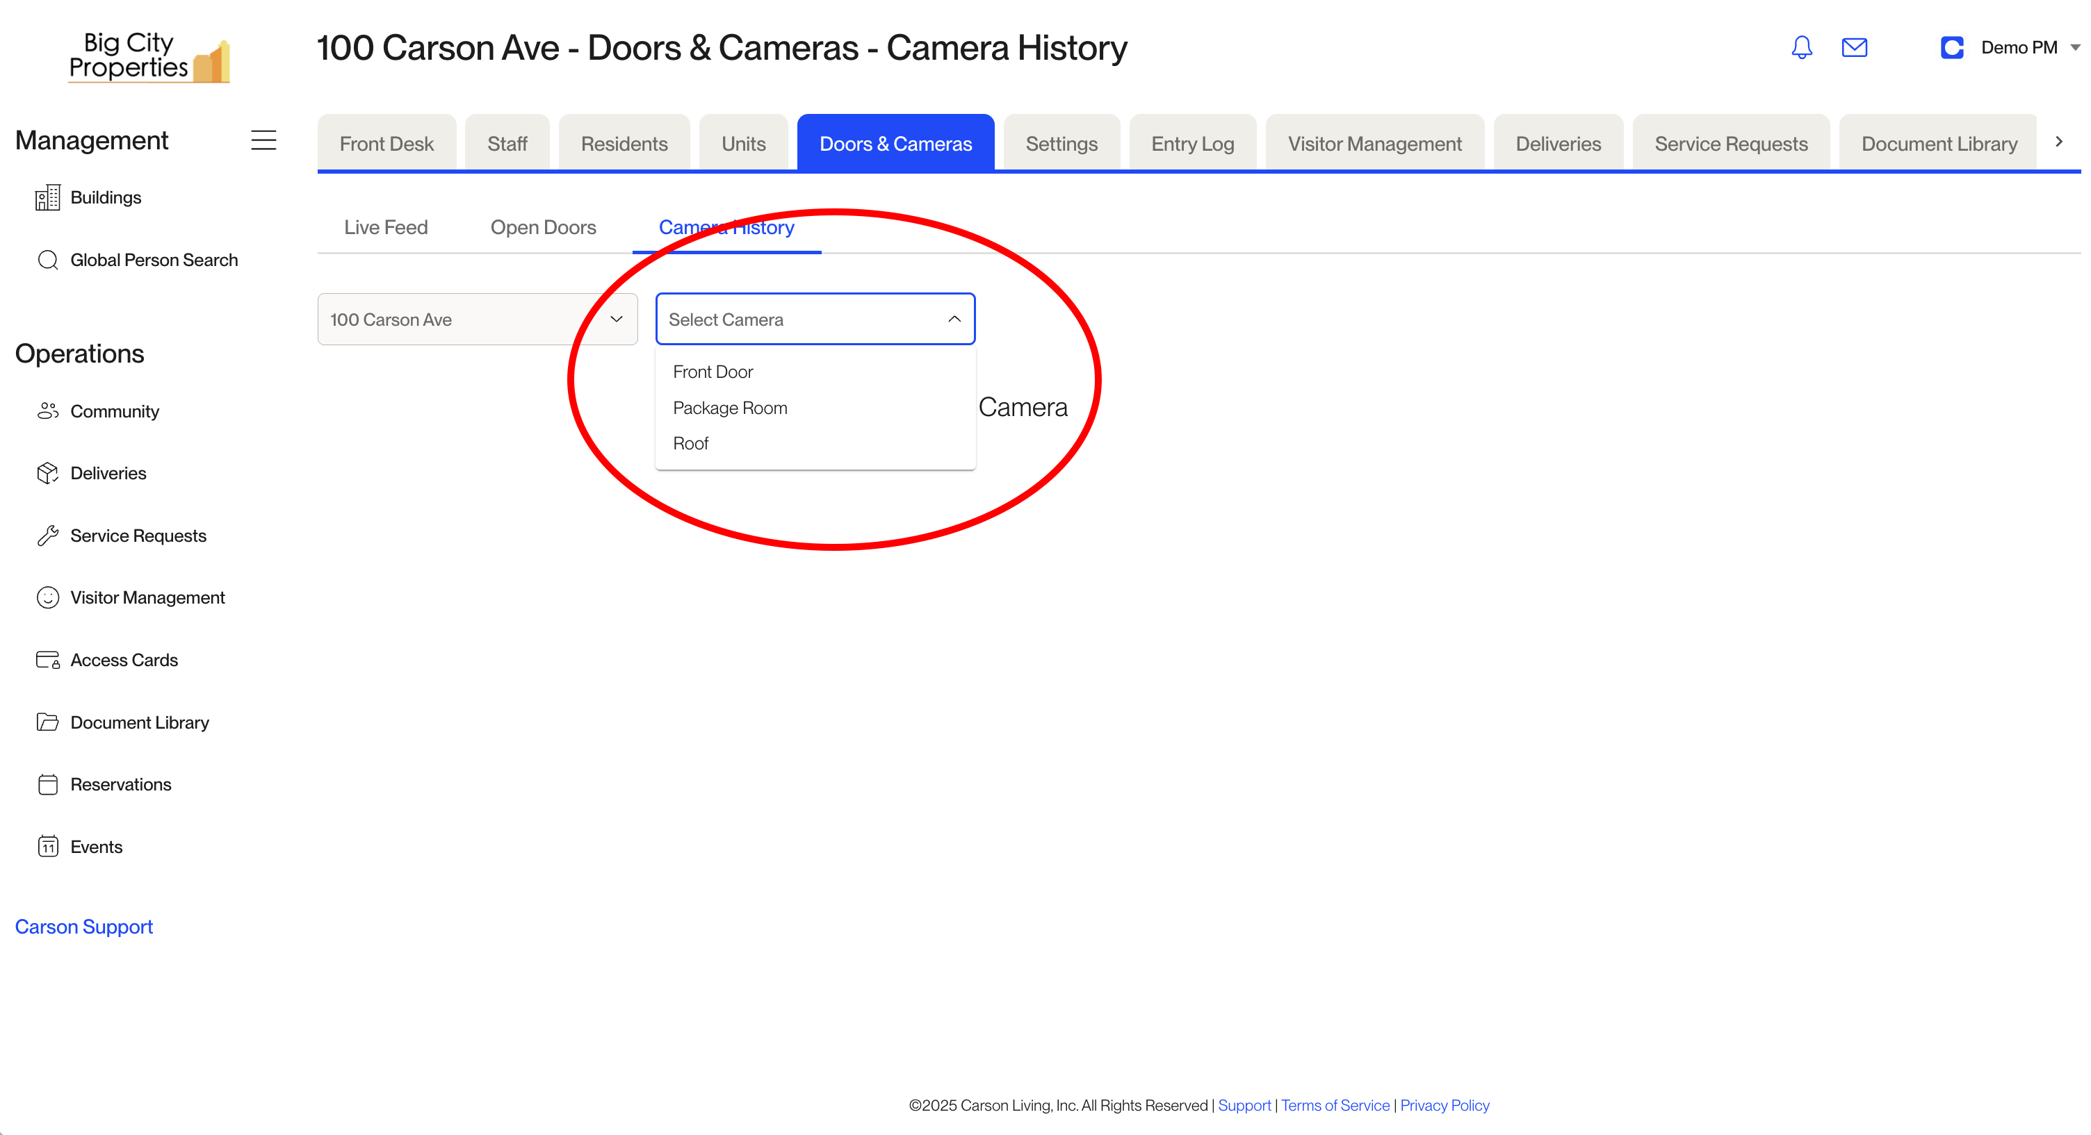
Task: Expand the 100 Carson Ave building dropdown
Action: (x=476, y=319)
